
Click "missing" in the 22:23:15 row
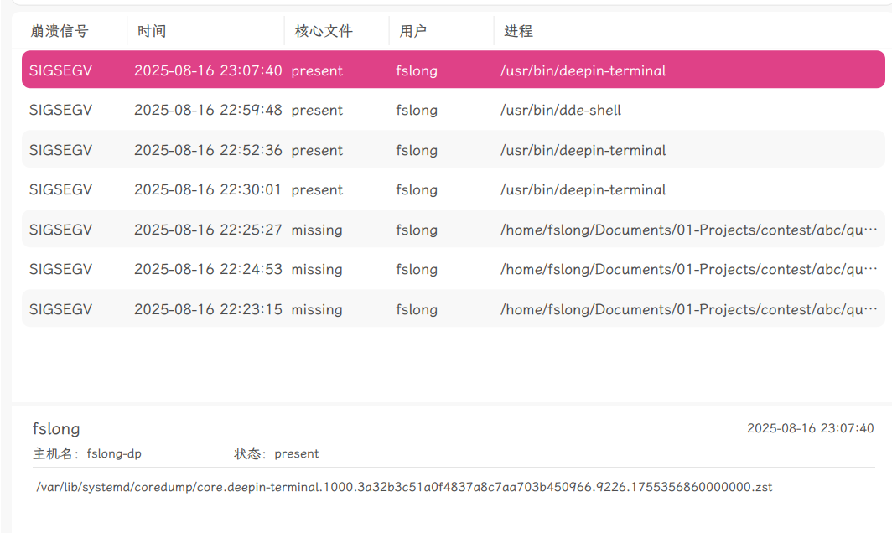(317, 309)
